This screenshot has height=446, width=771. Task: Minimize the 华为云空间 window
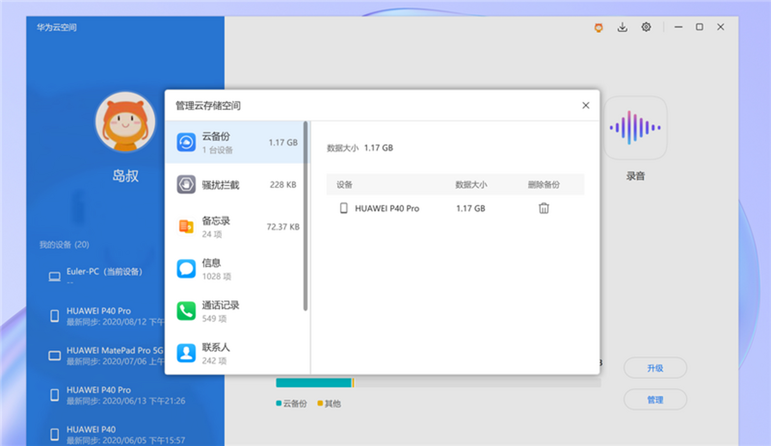pos(678,27)
